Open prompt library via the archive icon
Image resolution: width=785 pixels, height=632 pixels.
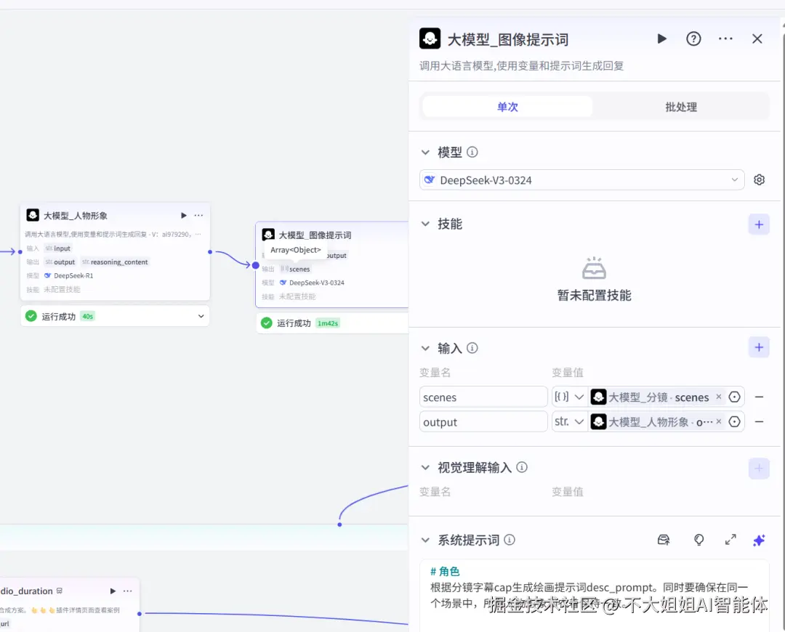[x=663, y=540]
